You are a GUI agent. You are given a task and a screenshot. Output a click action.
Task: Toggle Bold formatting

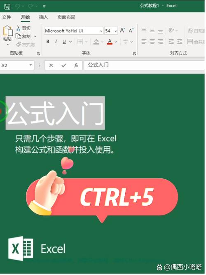48,42
